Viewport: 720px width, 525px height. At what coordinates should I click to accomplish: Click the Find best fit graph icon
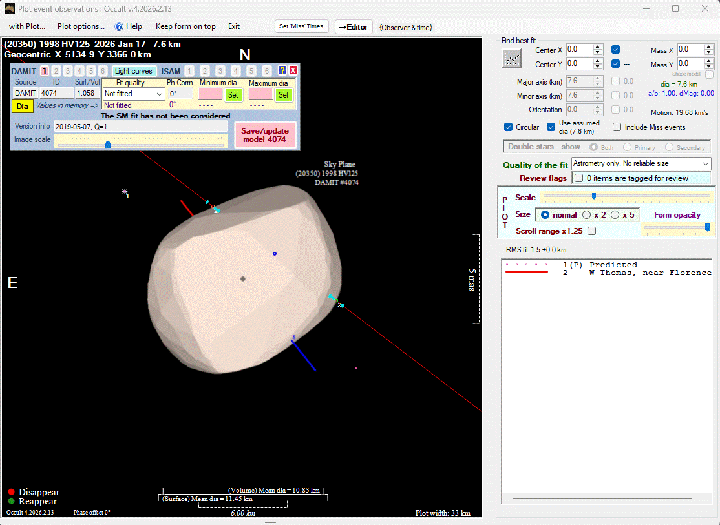click(512, 58)
